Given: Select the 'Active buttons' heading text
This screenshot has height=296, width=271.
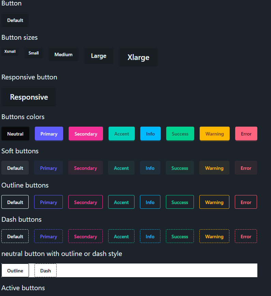Looking at the screenshot, I should pyautogui.click(x=23, y=288).
